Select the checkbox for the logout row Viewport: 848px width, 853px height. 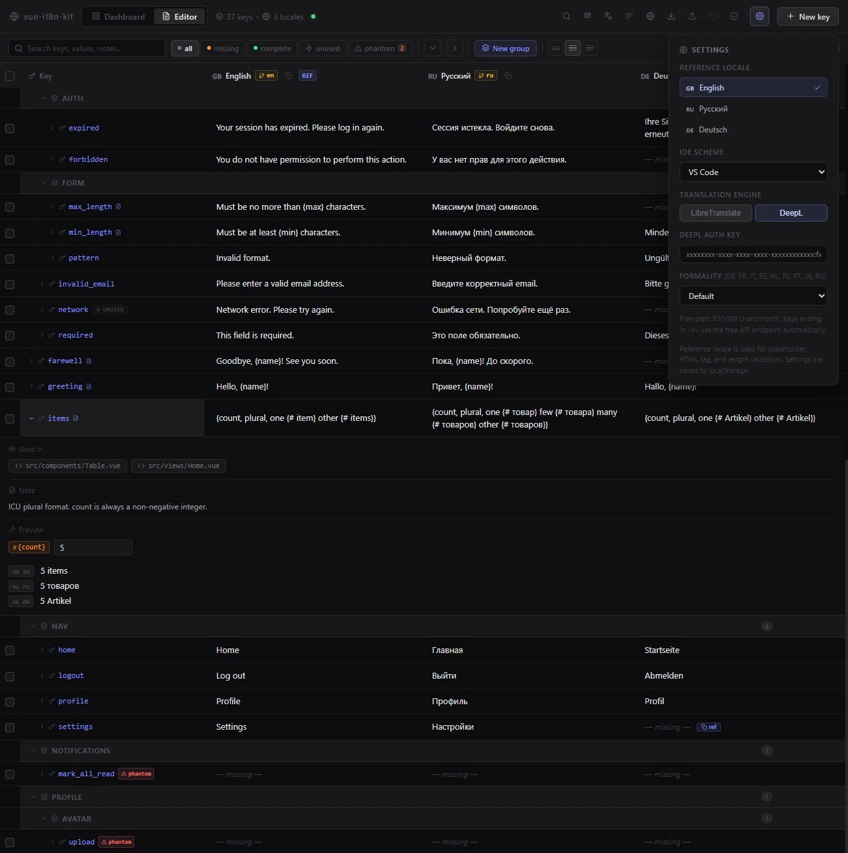coord(10,676)
